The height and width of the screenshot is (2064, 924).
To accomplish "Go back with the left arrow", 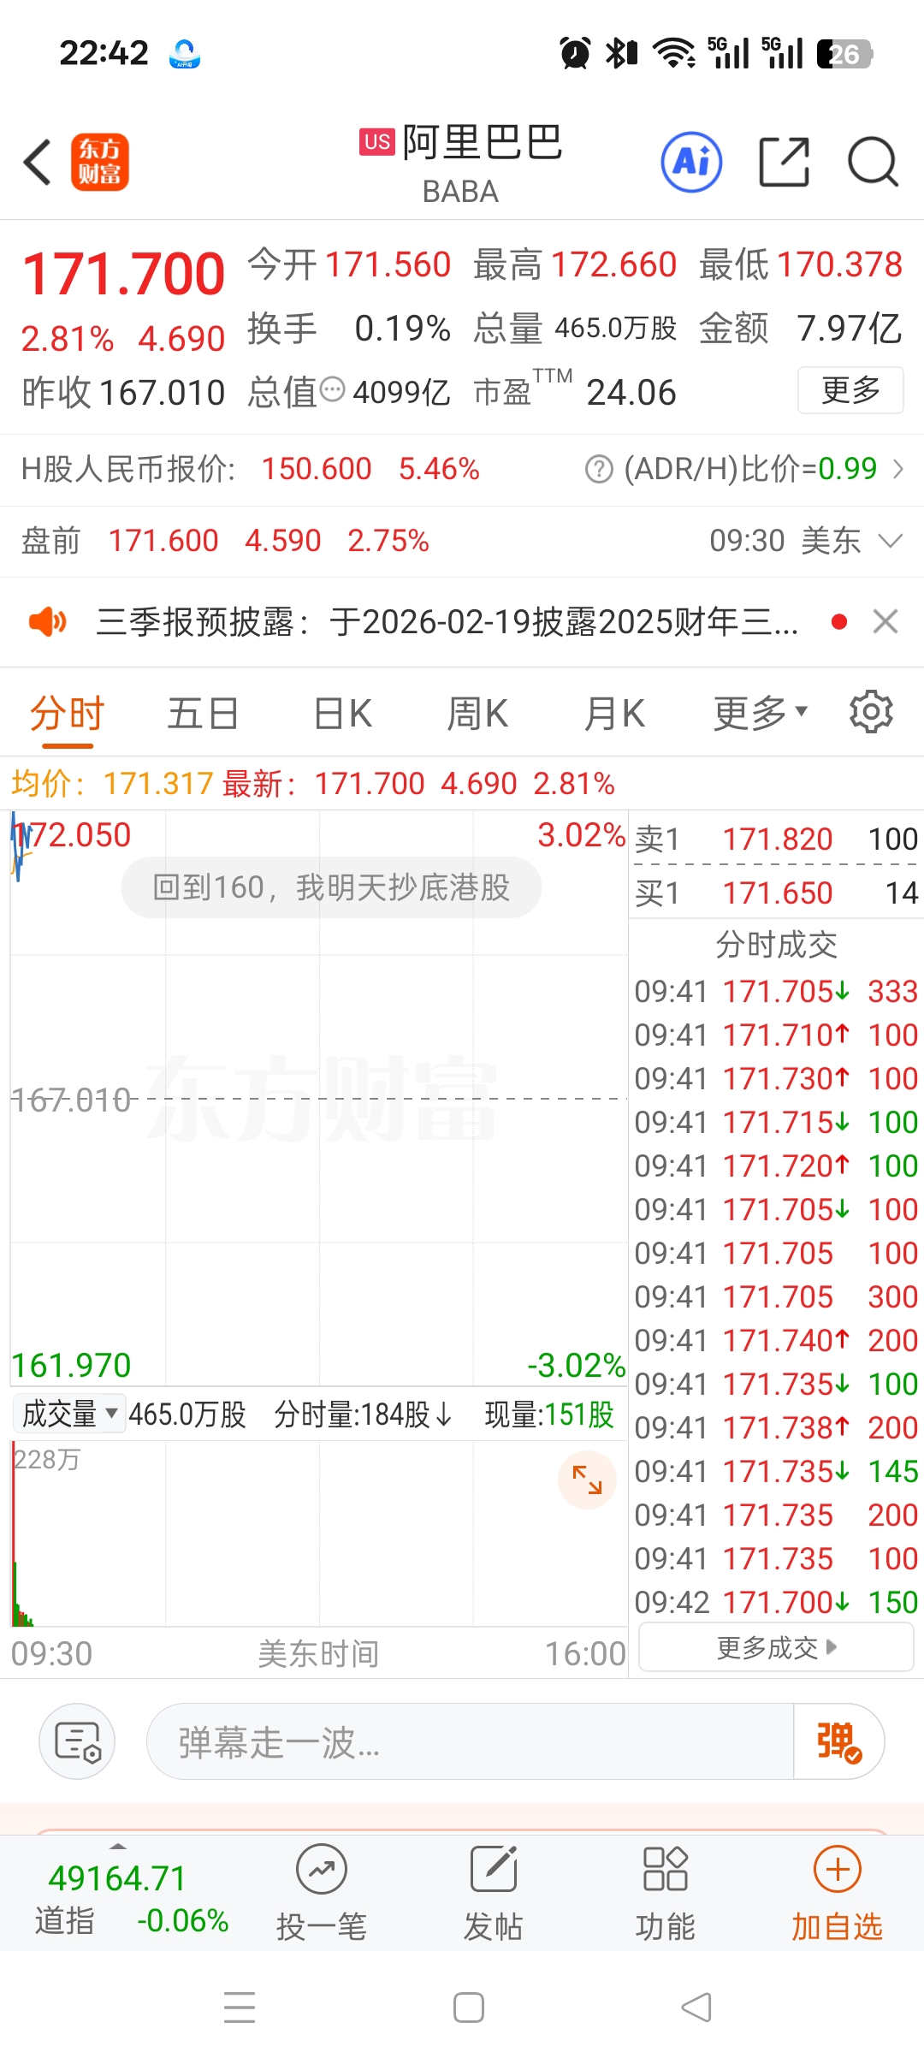I will pyautogui.click(x=38, y=162).
